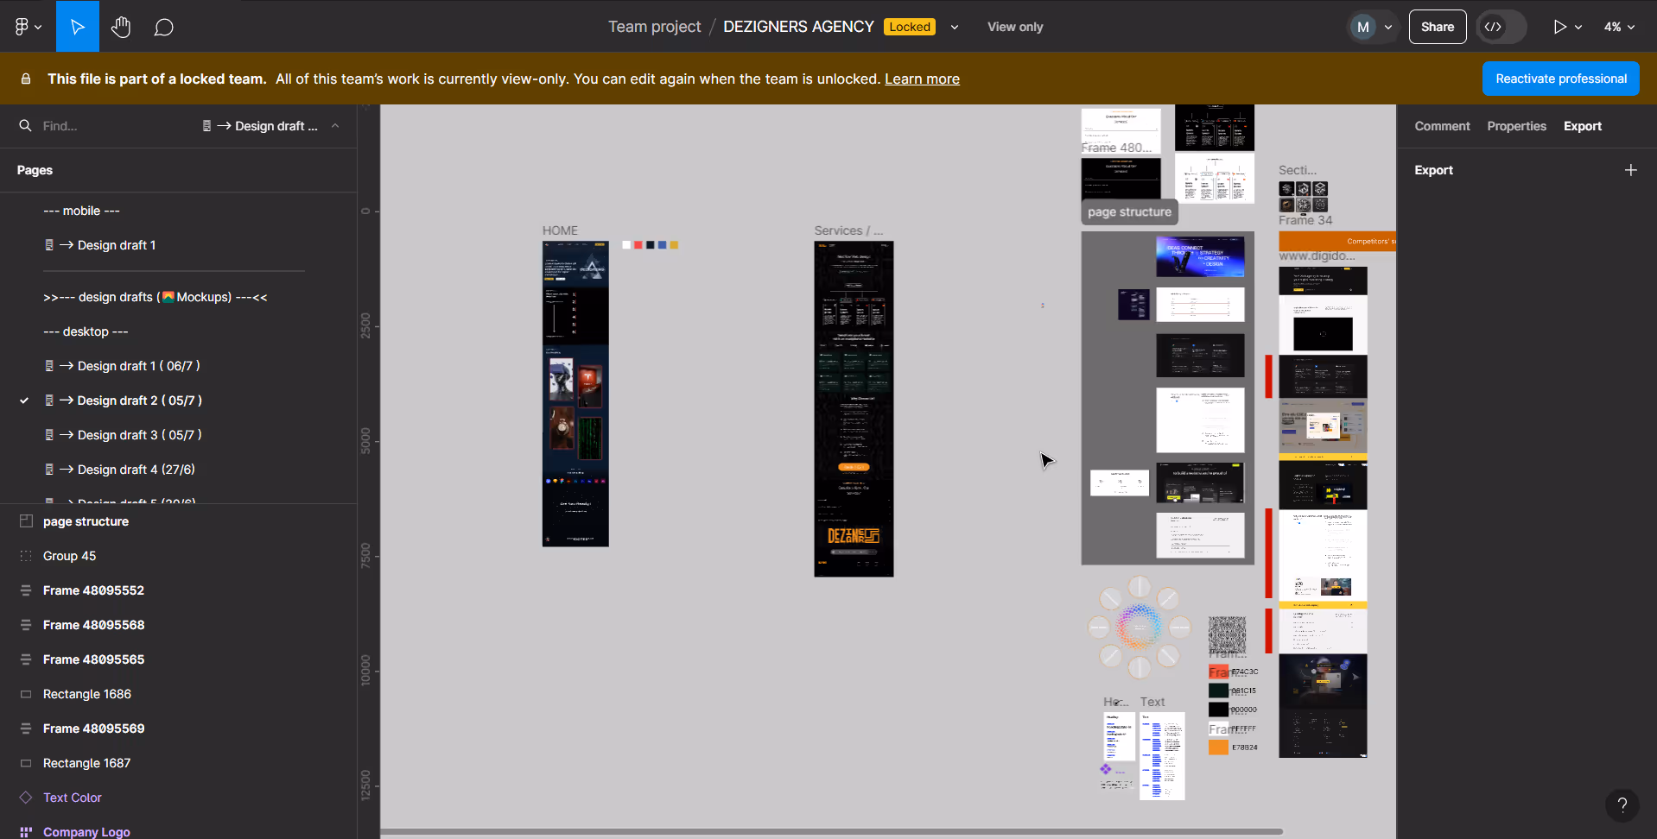The width and height of the screenshot is (1657, 839).
Task: Switch to the Export tab
Action: click(1582, 126)
